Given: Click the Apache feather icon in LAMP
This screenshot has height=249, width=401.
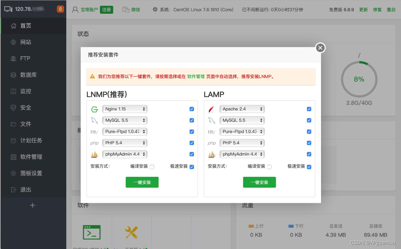Looking at the screenshot, I should [x=212, y=109].
